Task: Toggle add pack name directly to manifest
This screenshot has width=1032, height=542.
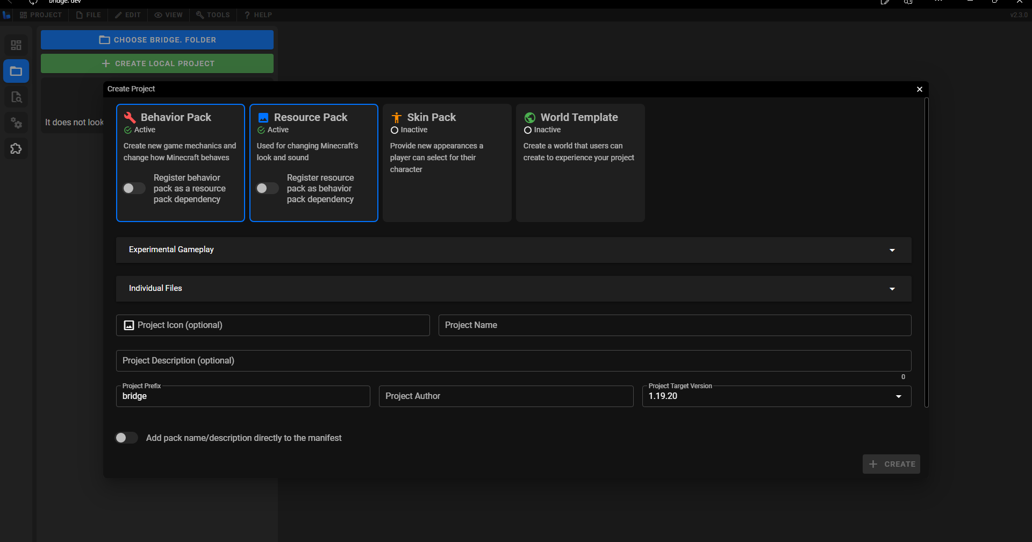Action: (126, 438)
